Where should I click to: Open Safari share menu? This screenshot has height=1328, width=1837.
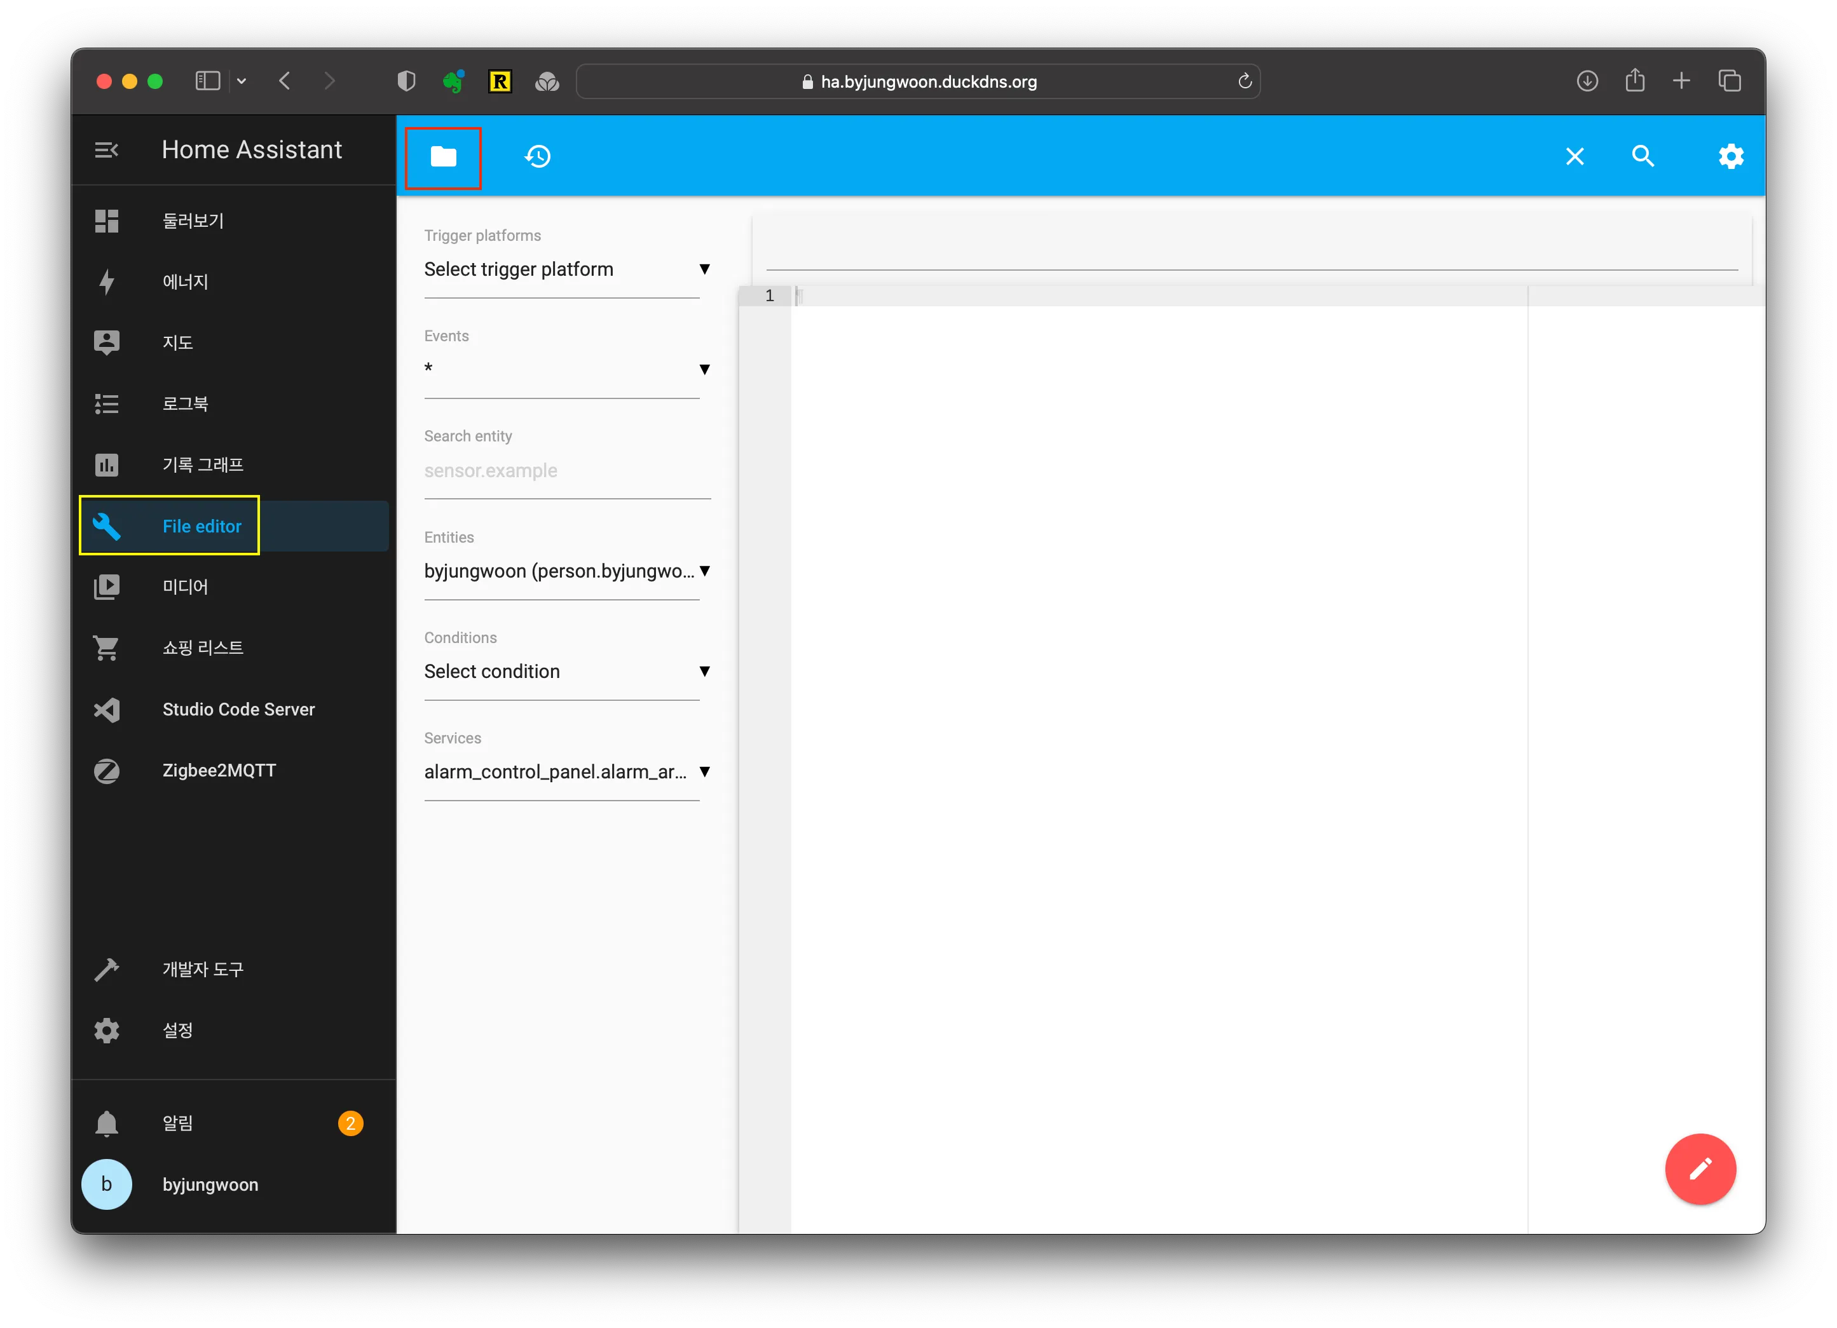[x=1634, y=80]
